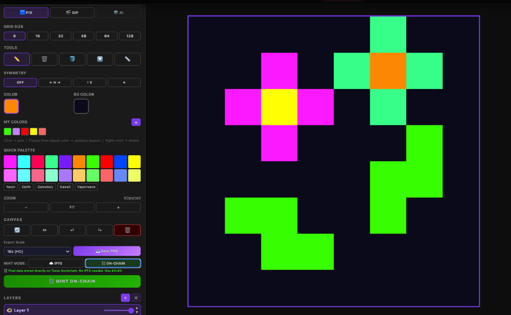Open the BG Color picker swatch
Viewport: 511px width, 315px height.
tap(81, 106)
